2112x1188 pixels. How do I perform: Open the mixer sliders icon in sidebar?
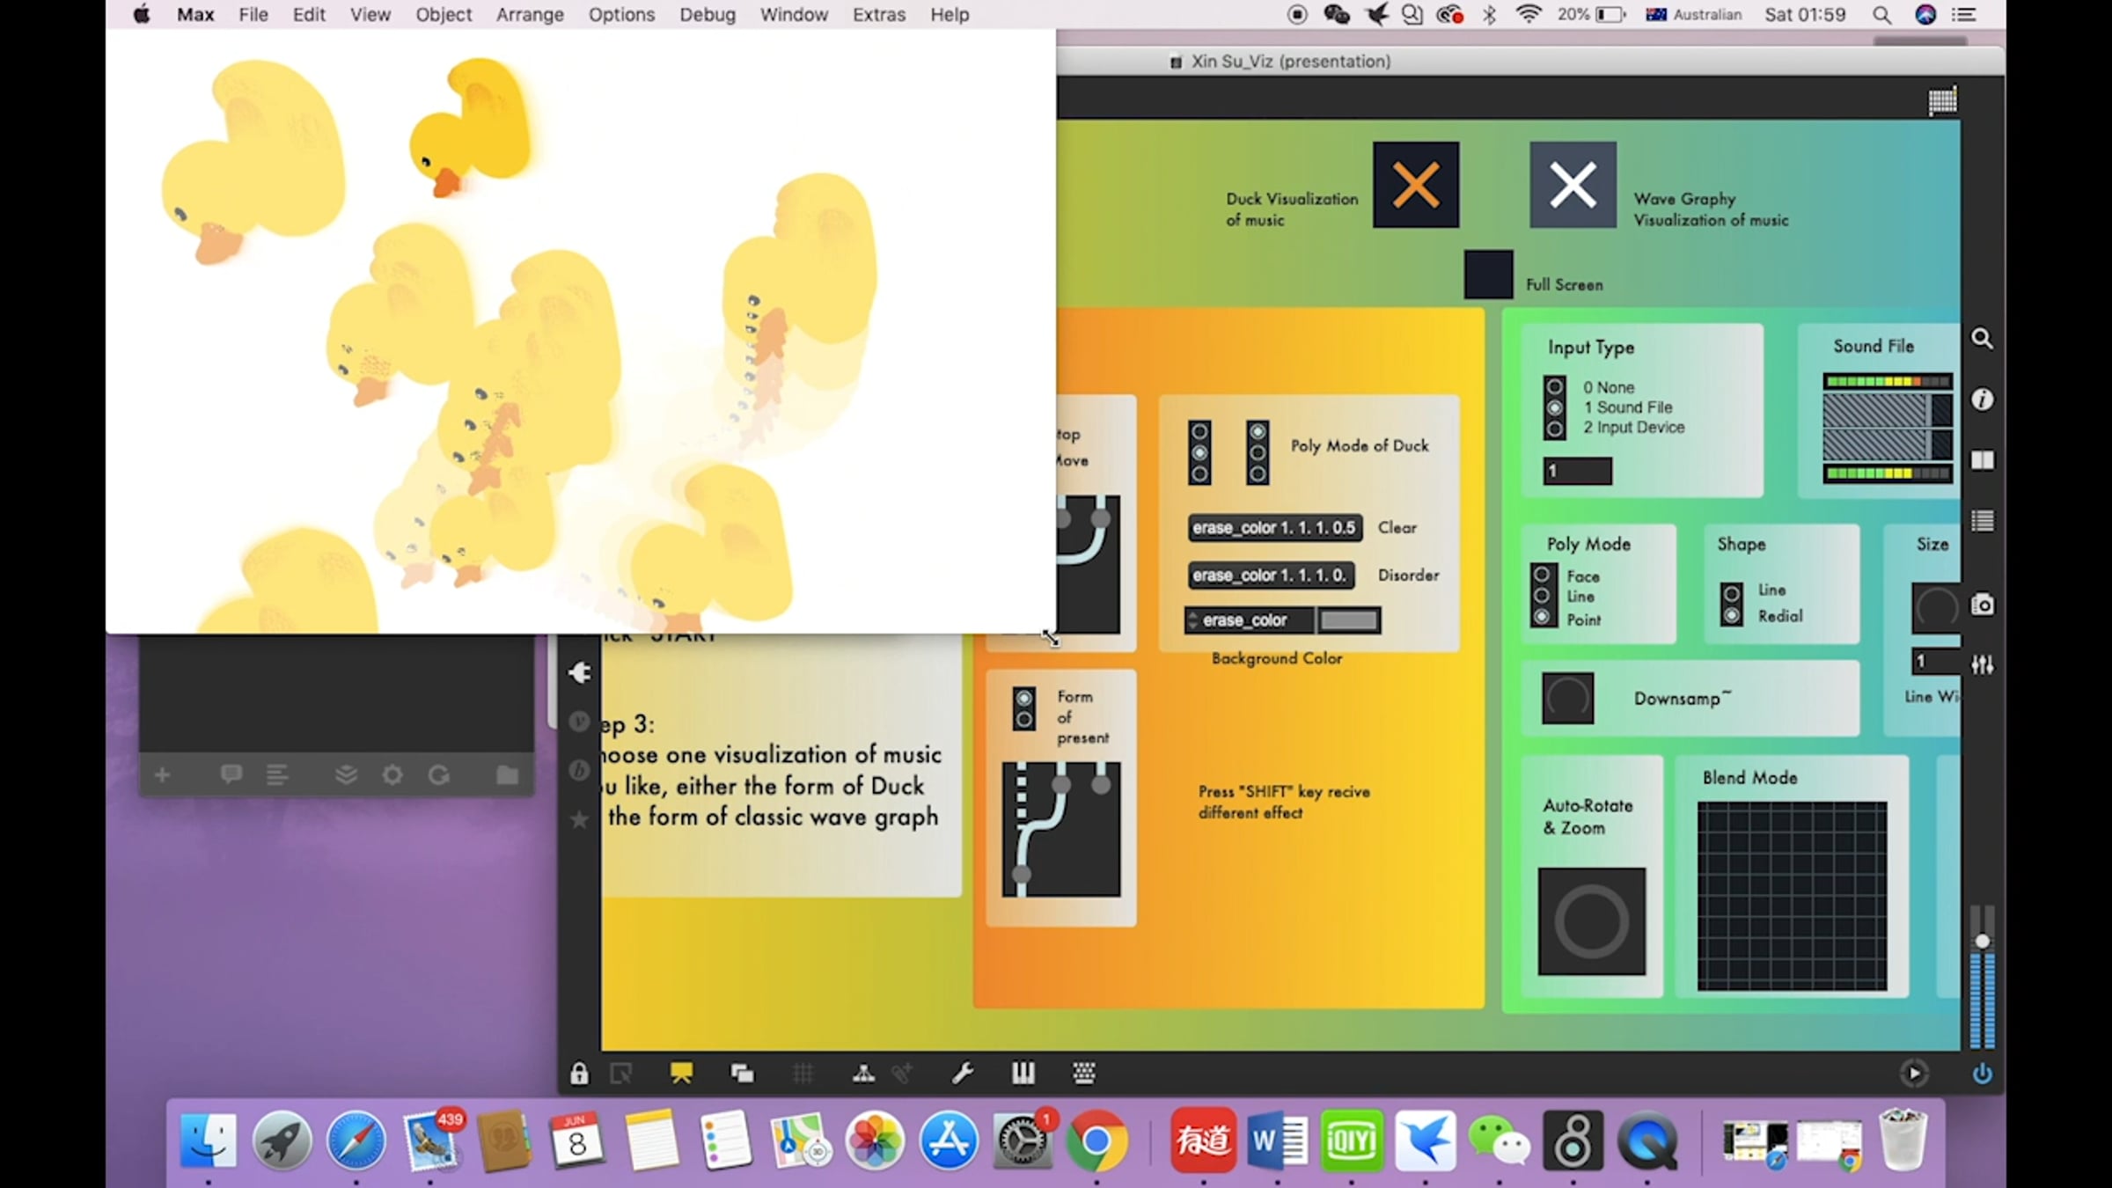pyautogui.click(x=1982, y=664)
